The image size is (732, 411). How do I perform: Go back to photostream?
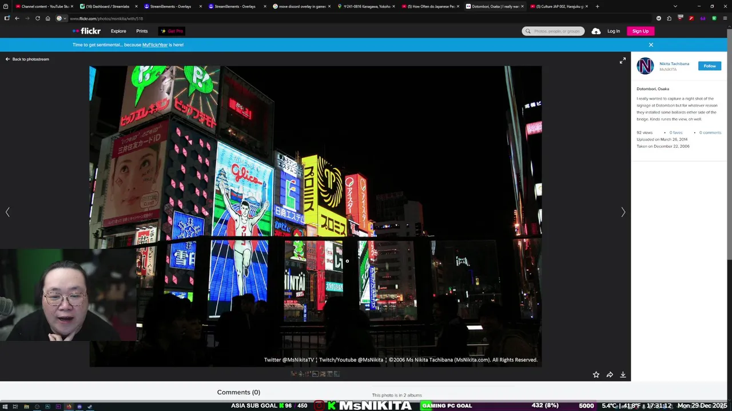[x=27, y=59]
